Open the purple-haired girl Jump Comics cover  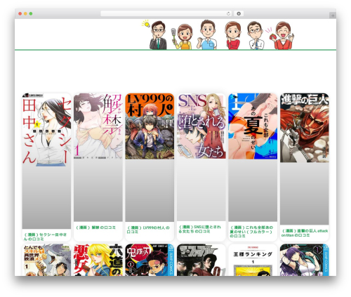click(305, 260)
